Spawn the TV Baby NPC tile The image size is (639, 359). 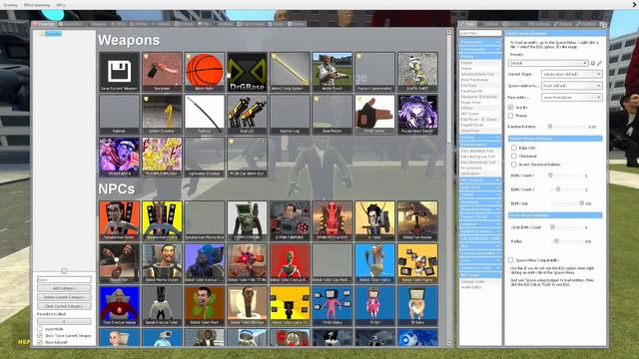(417, 306)
